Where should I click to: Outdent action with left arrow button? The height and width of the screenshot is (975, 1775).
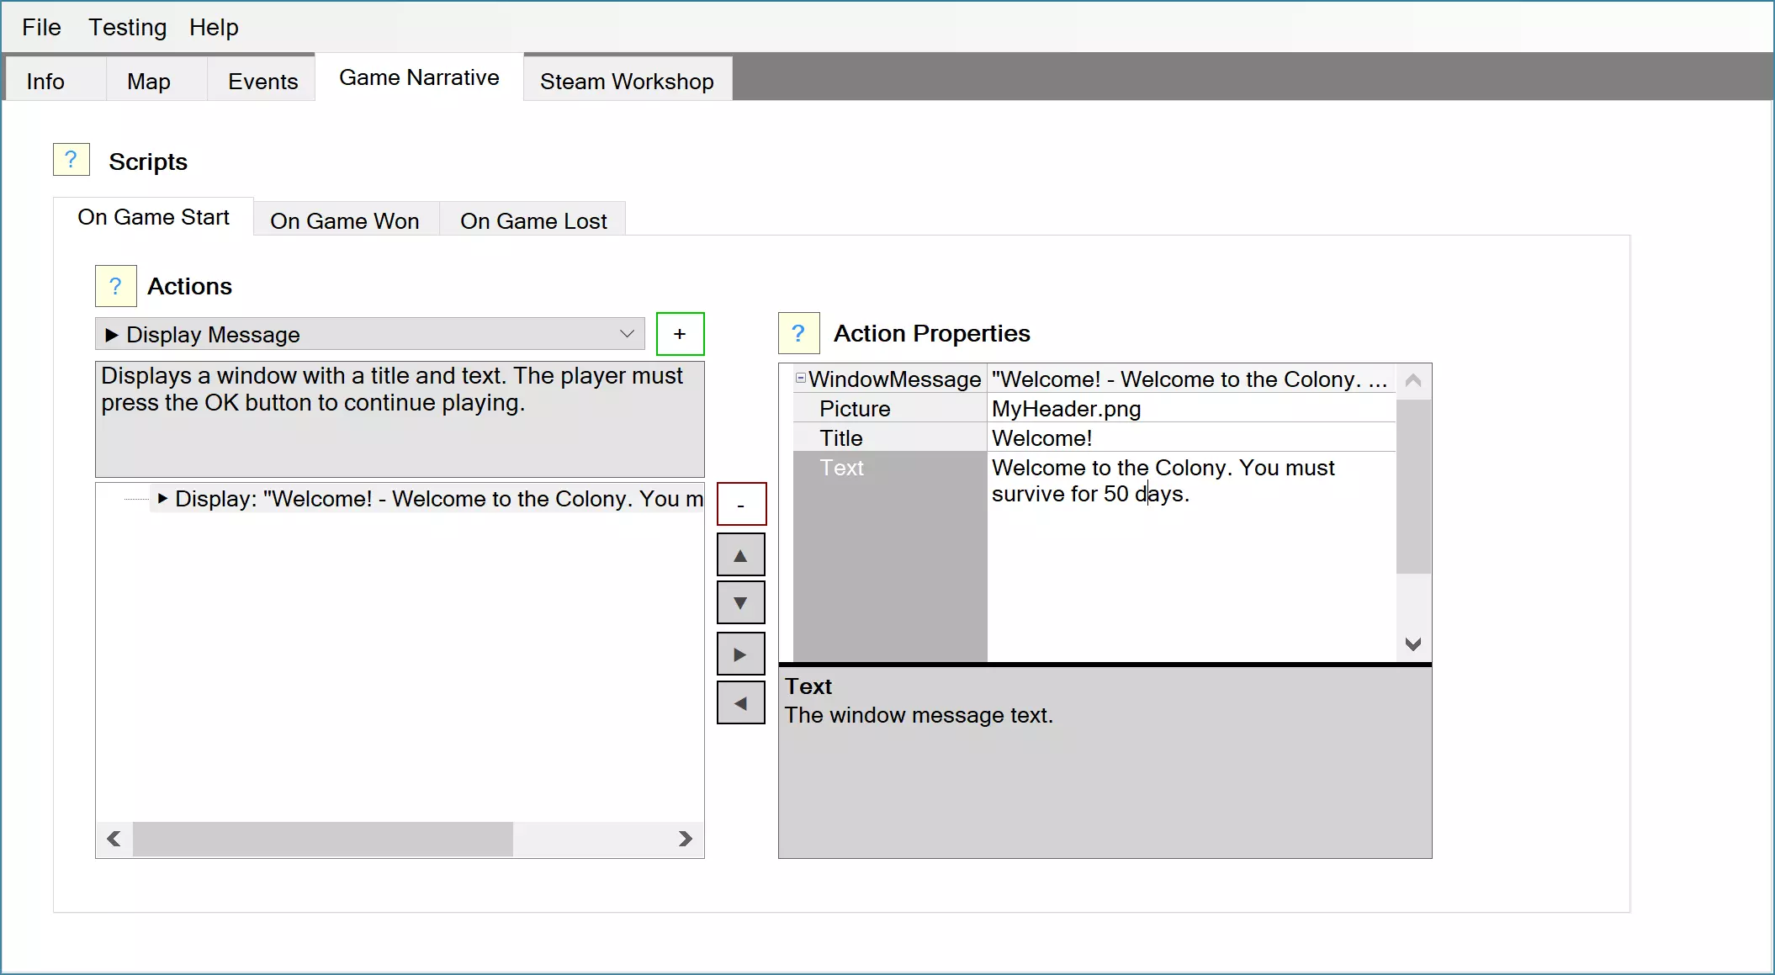pos(740,703)
